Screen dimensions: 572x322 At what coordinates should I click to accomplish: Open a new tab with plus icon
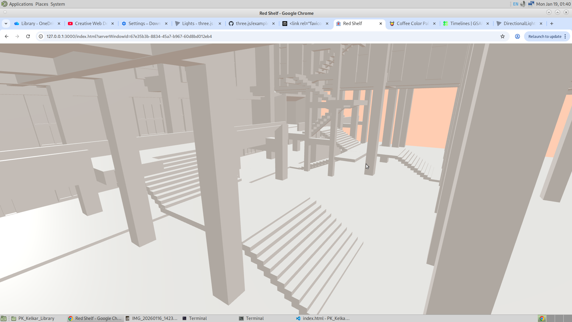(552, 24)
